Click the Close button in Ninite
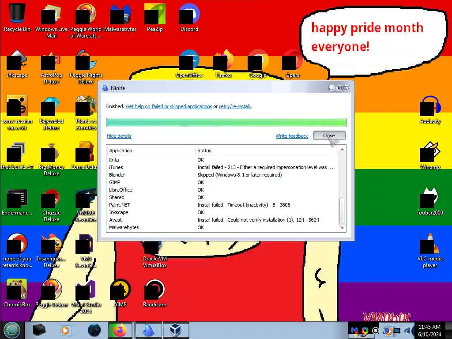 [x=329, y=136]
